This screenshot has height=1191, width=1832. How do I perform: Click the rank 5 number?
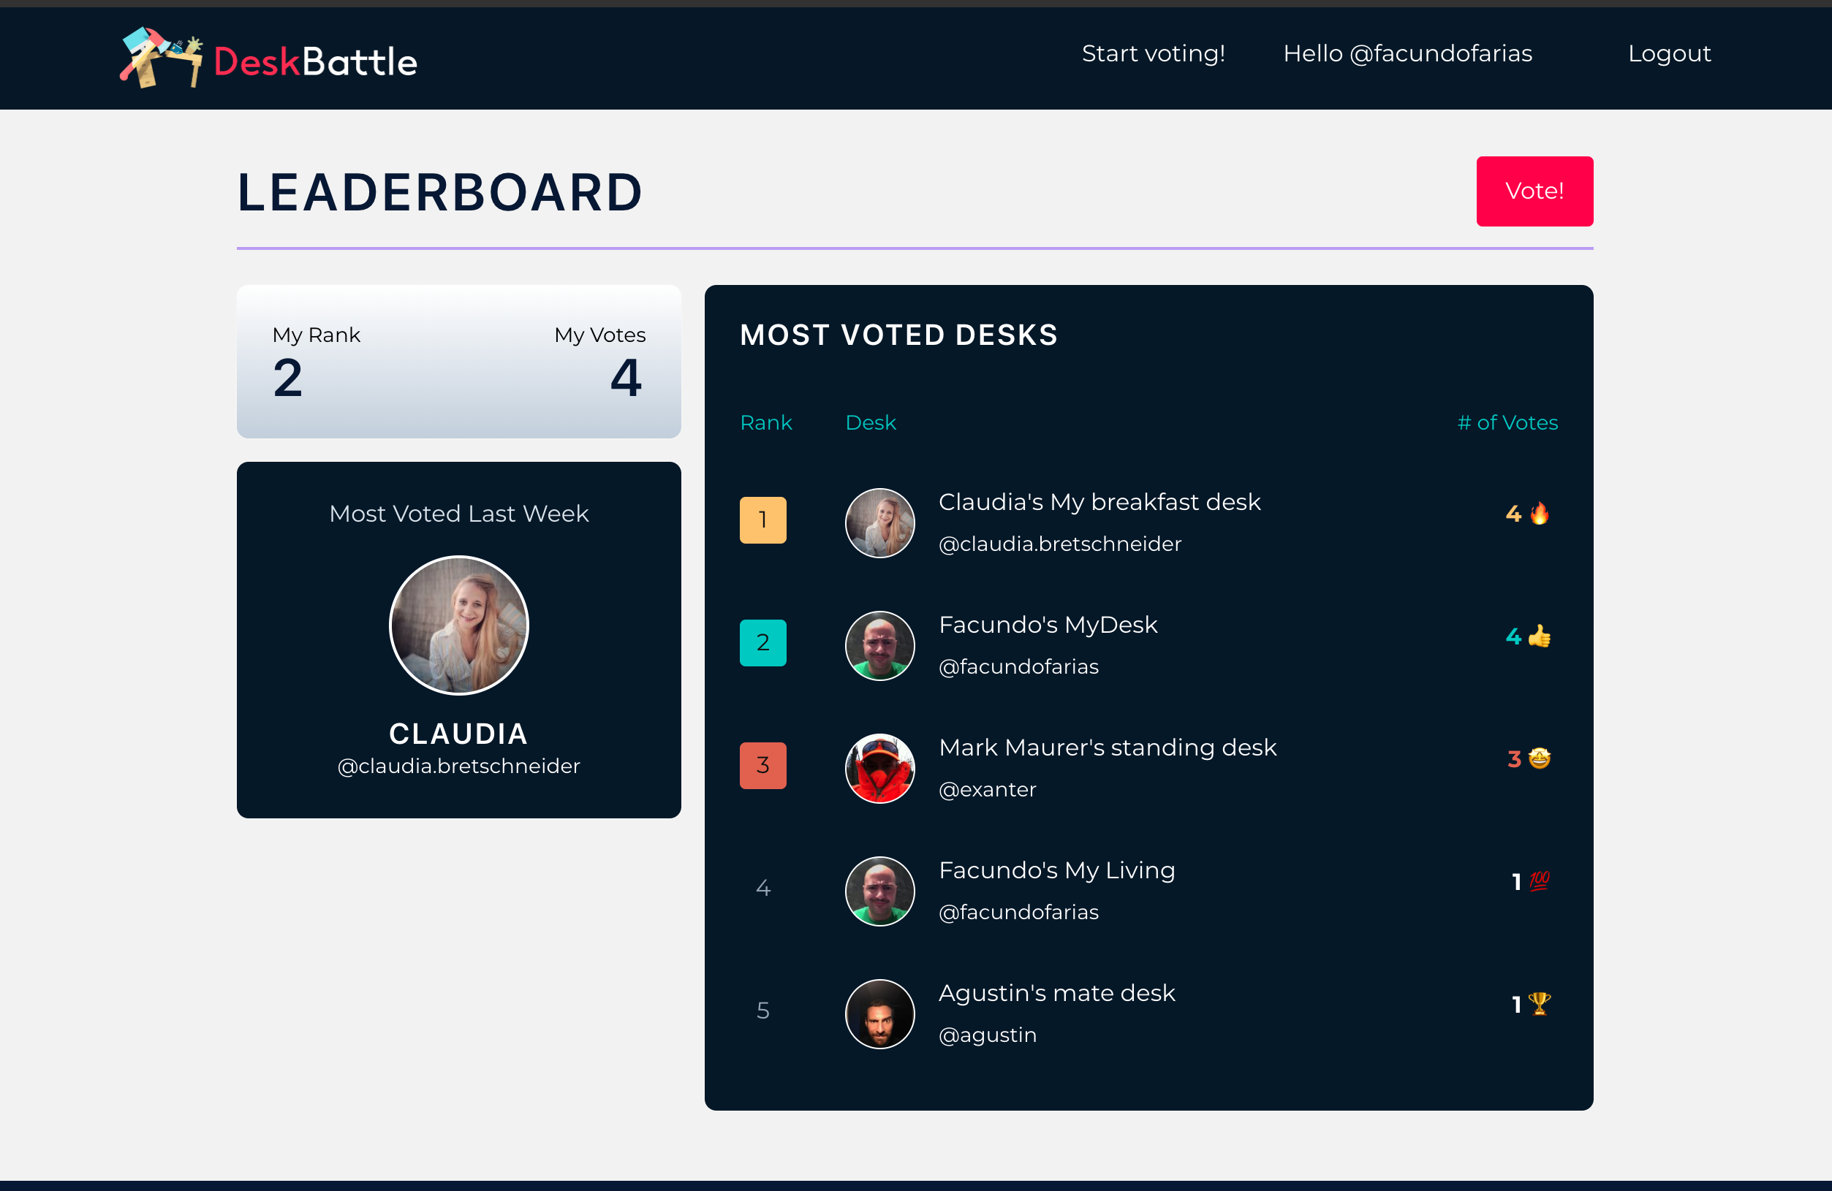[762, 1011]
